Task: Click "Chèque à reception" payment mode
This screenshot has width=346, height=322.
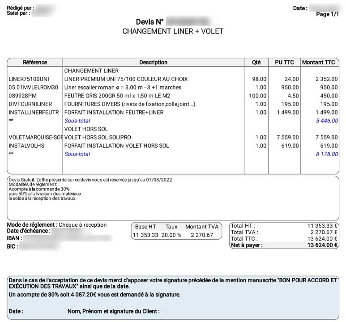Action: pos(82,225)
